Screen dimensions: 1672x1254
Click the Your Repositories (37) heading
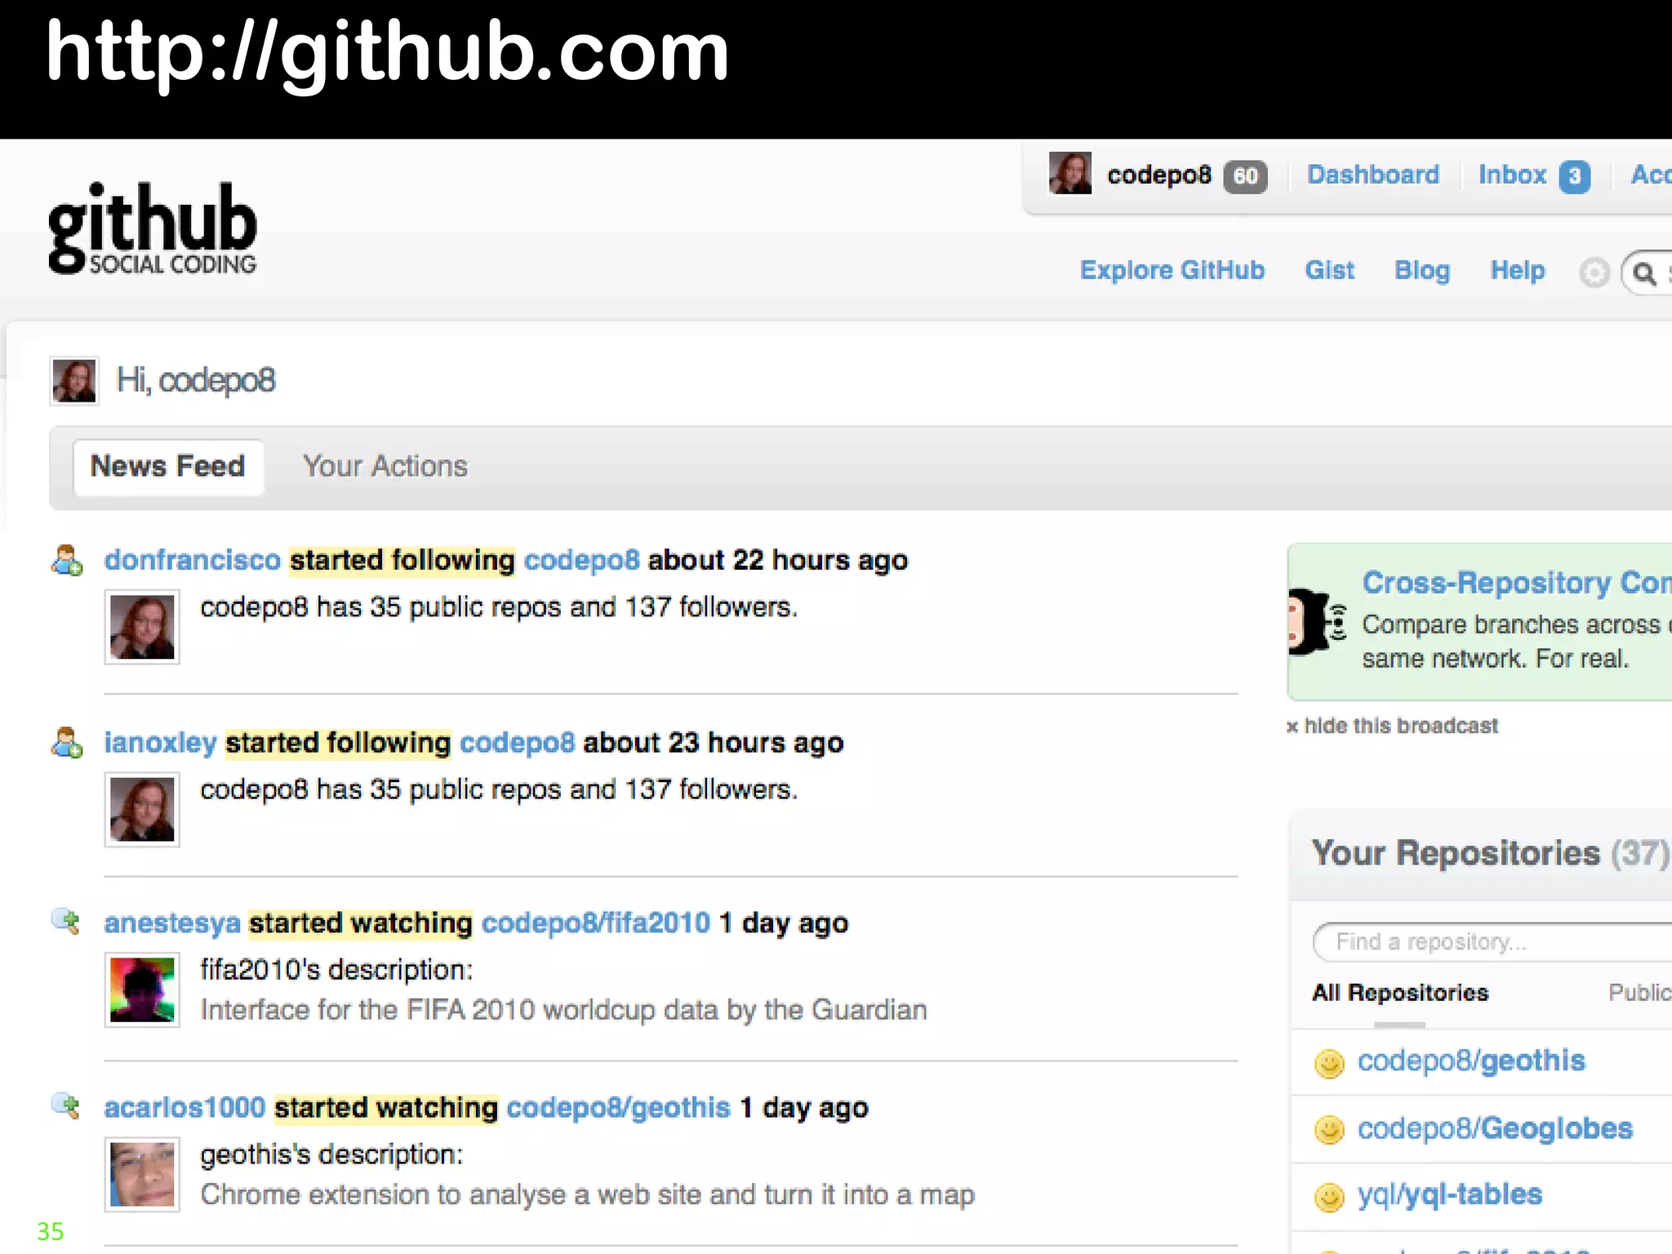click(x=1491, y=853)
